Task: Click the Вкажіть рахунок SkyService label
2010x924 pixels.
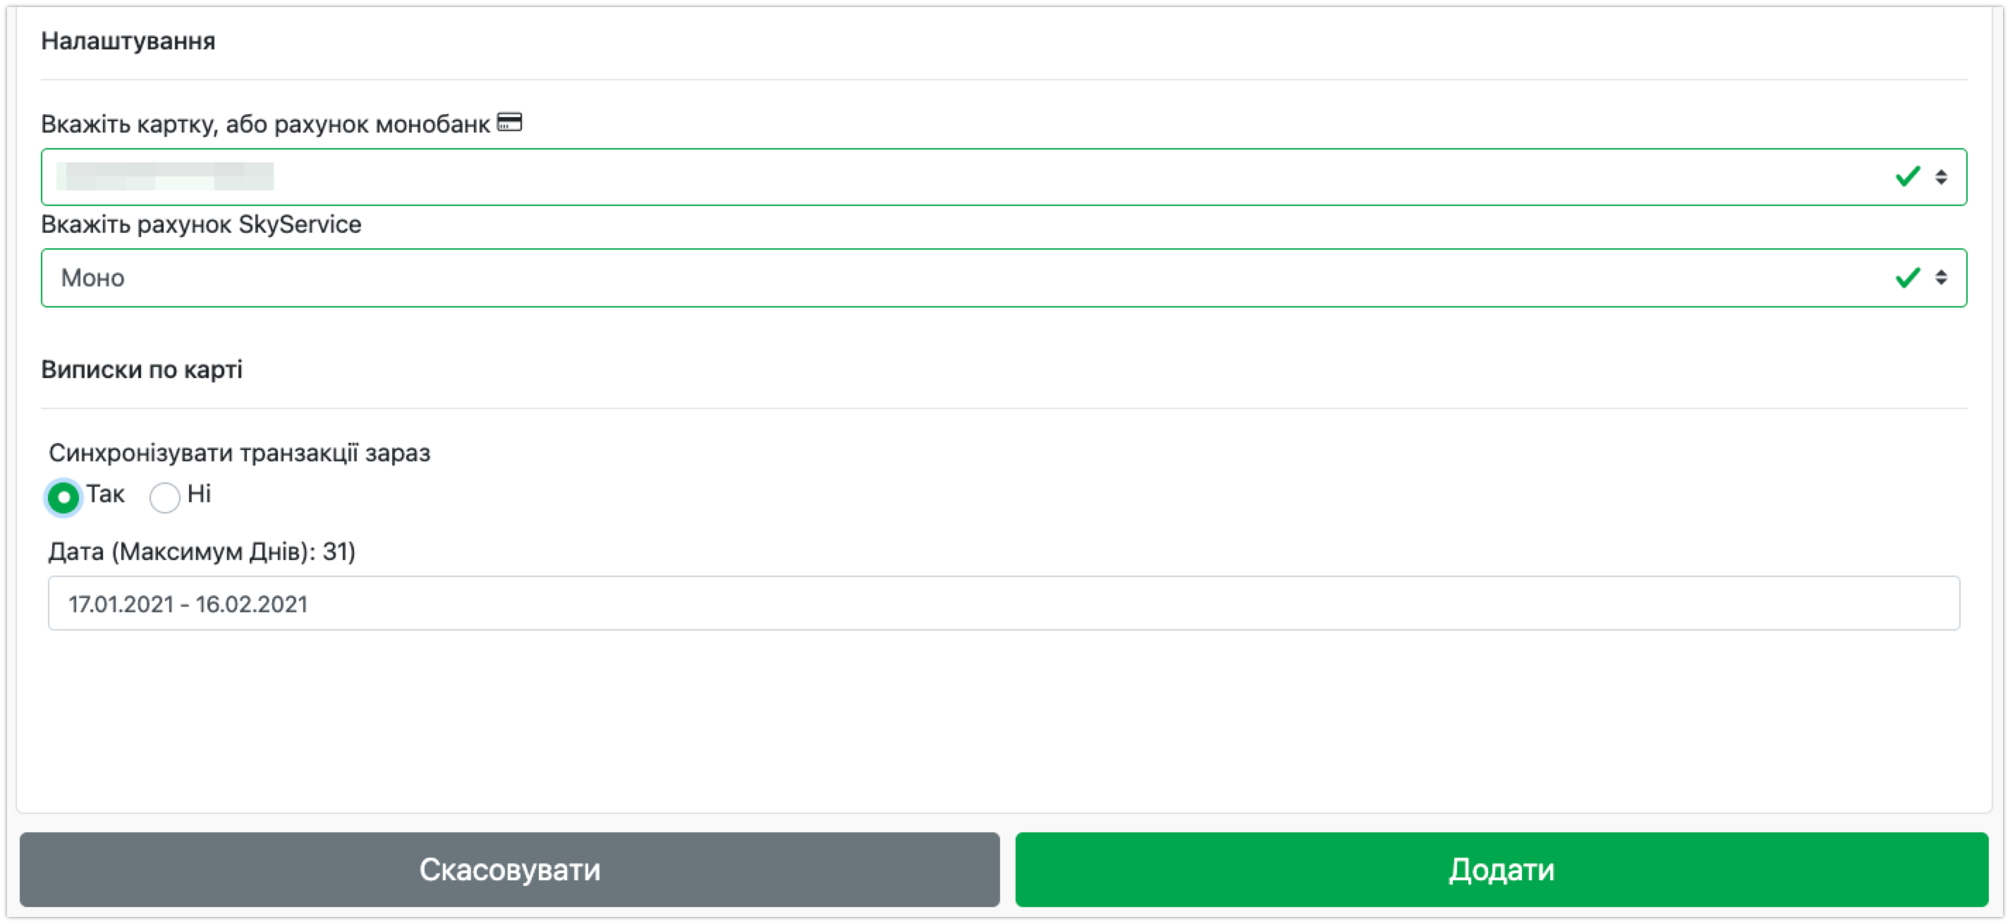Action: tap(201, 225)
